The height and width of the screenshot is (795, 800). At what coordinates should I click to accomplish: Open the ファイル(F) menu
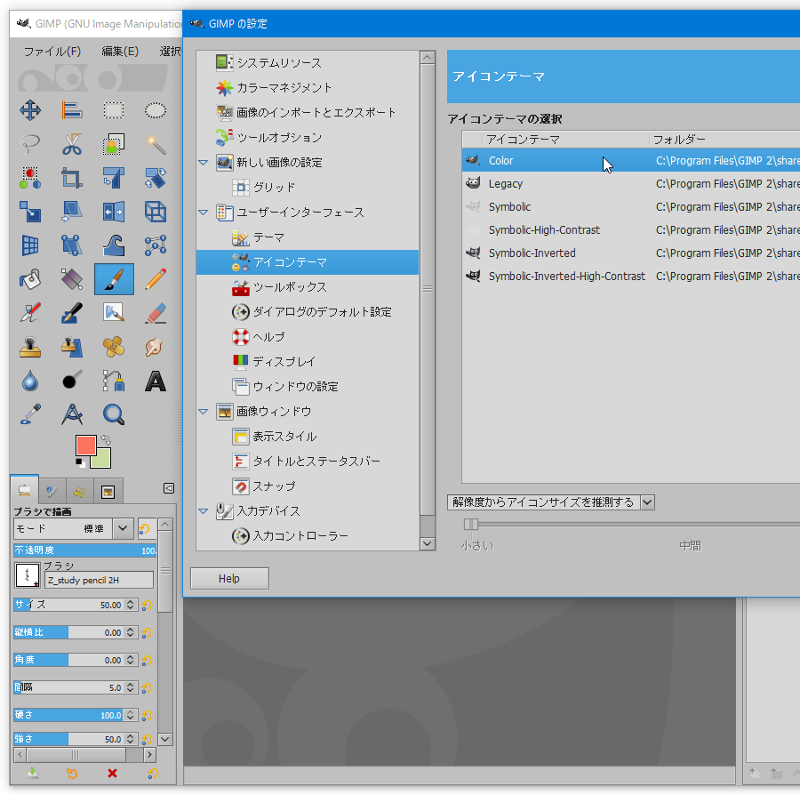click(x=52, y=52)
